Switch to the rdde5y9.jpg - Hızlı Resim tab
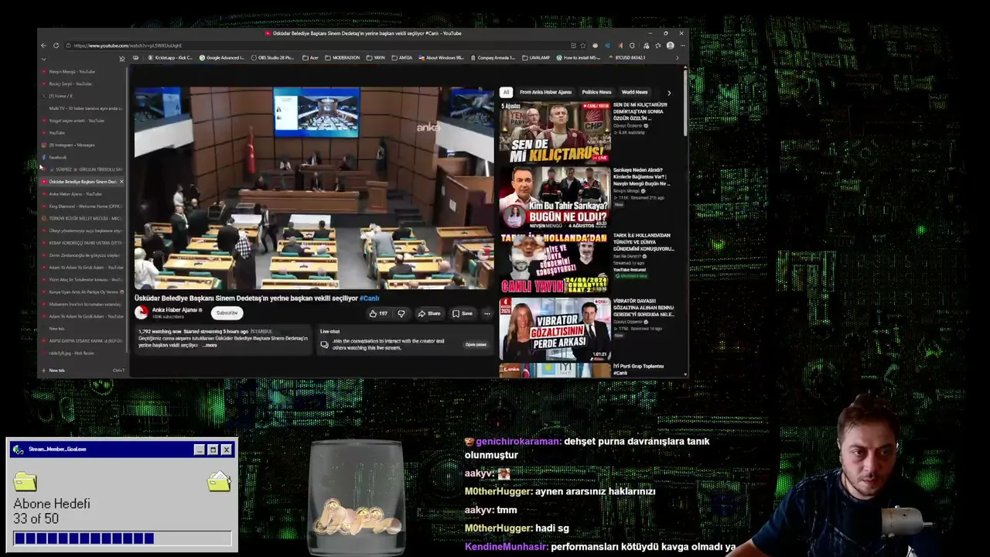The width and height of the screenshot is (990, 557). (x=83, y=354)
